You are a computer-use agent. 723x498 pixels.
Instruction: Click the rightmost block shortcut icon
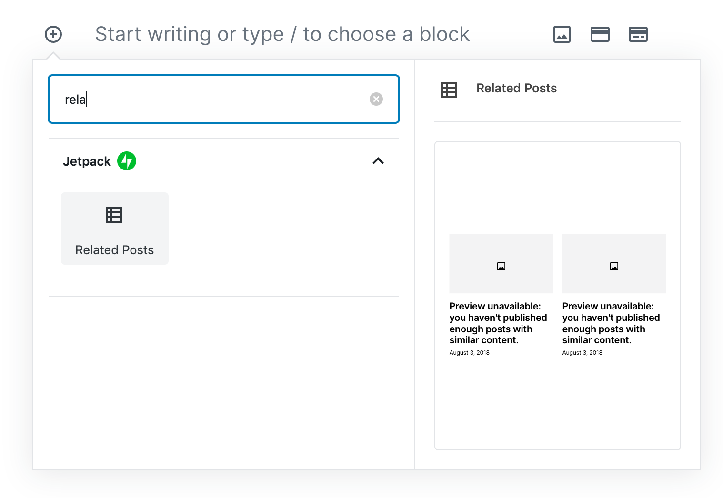[x=638, y=34]
